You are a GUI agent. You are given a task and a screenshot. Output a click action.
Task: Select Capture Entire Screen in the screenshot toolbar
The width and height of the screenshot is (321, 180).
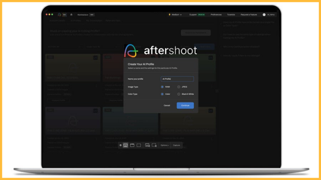[125, 145]
